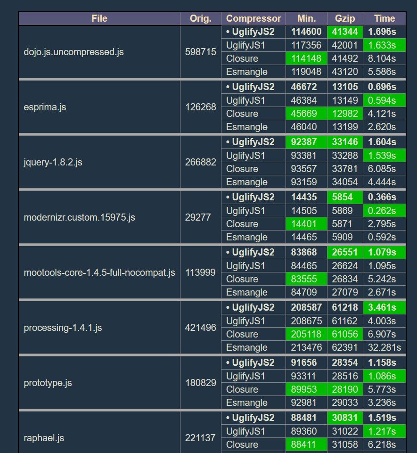Select the Gzip column header
This screenshot has height=453, width=417.
click(345, 18)
